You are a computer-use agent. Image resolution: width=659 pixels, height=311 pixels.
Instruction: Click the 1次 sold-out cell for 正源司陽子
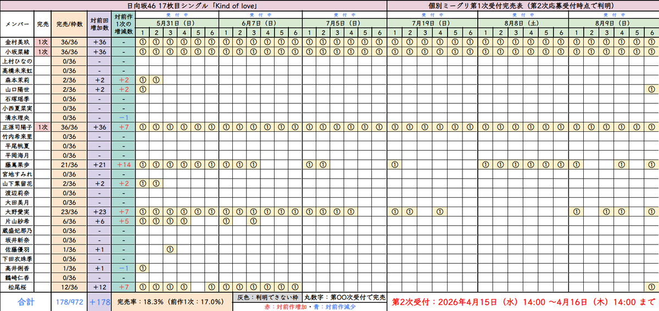pyautogui.click(x=43, y=126)
